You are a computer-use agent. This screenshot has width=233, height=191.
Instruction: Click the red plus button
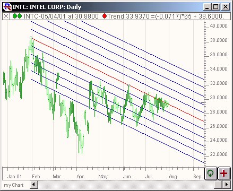click(x=224, y=173)
